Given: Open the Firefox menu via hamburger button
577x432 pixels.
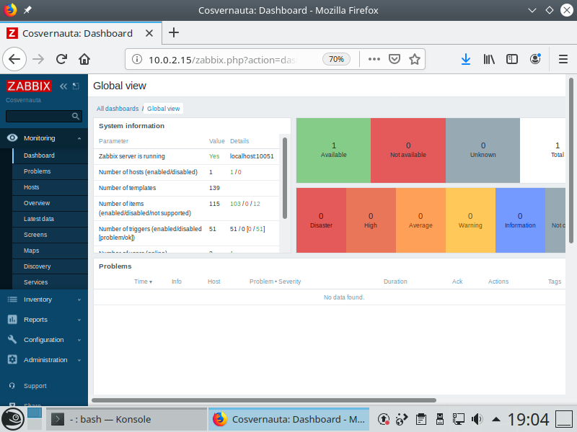Looking at the screenshot, I should pyautogui.click(x=563, y=59).
